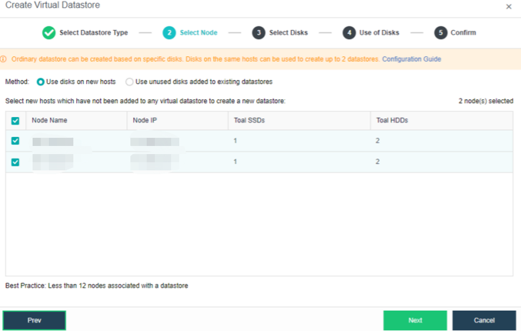Click the Toal HDDs column header

click(392, 120)
